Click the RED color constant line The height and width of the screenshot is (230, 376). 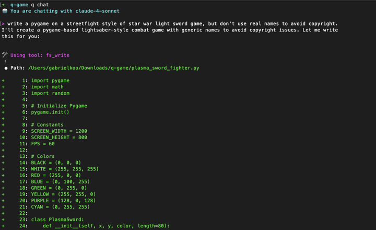point(56,175)
